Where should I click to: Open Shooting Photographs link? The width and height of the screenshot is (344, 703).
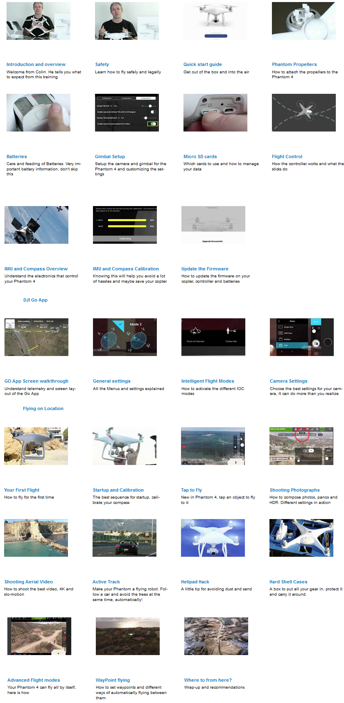pos(294,490)
